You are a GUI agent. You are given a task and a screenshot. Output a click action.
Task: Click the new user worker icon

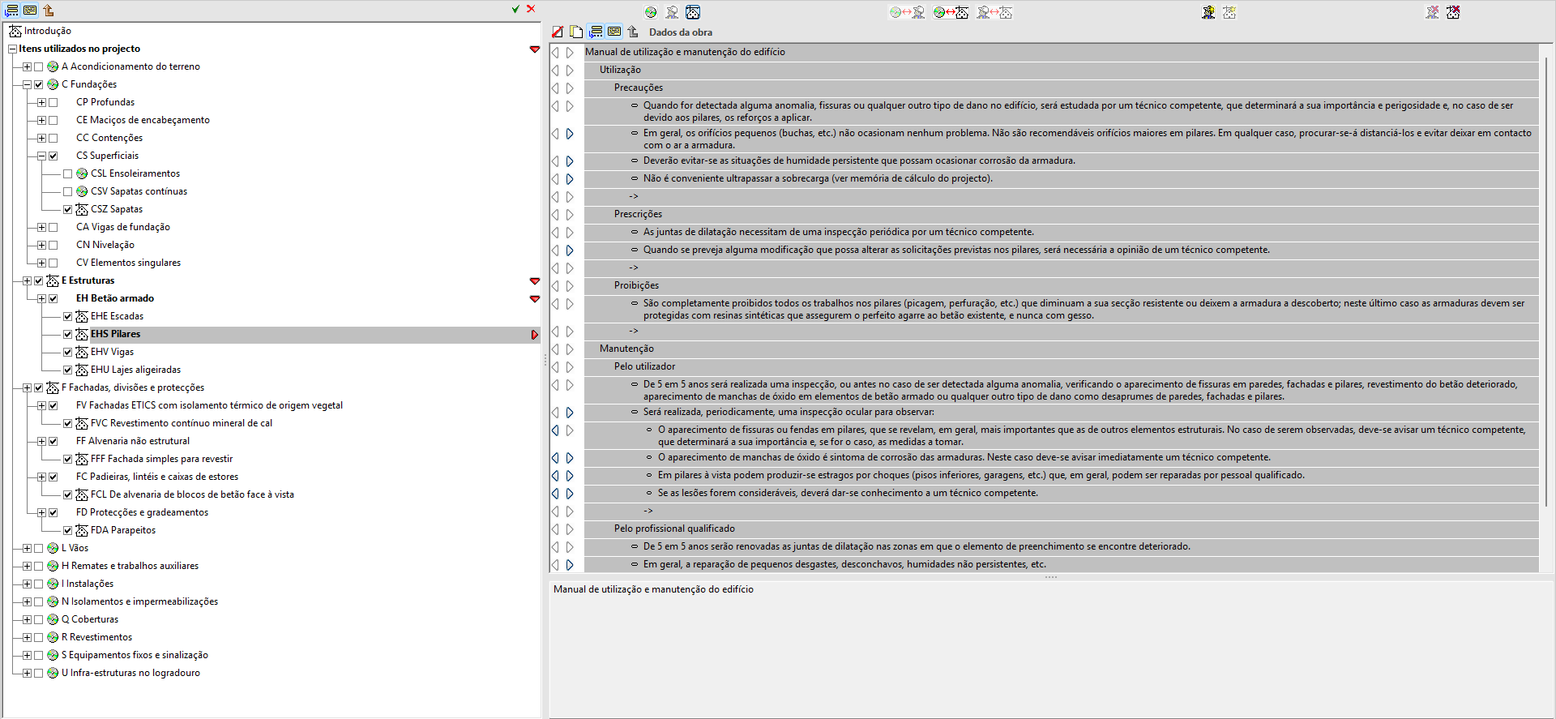click(1208, 12)
